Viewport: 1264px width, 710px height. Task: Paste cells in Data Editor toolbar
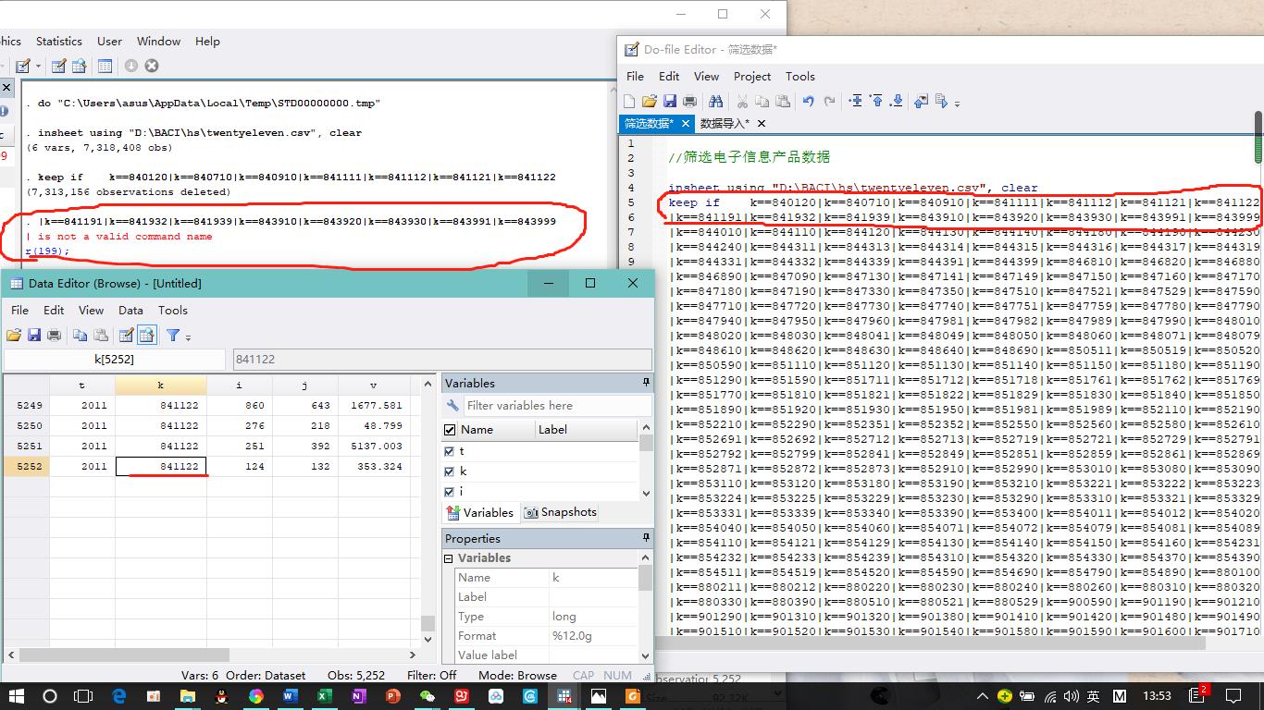click(101, 335)
